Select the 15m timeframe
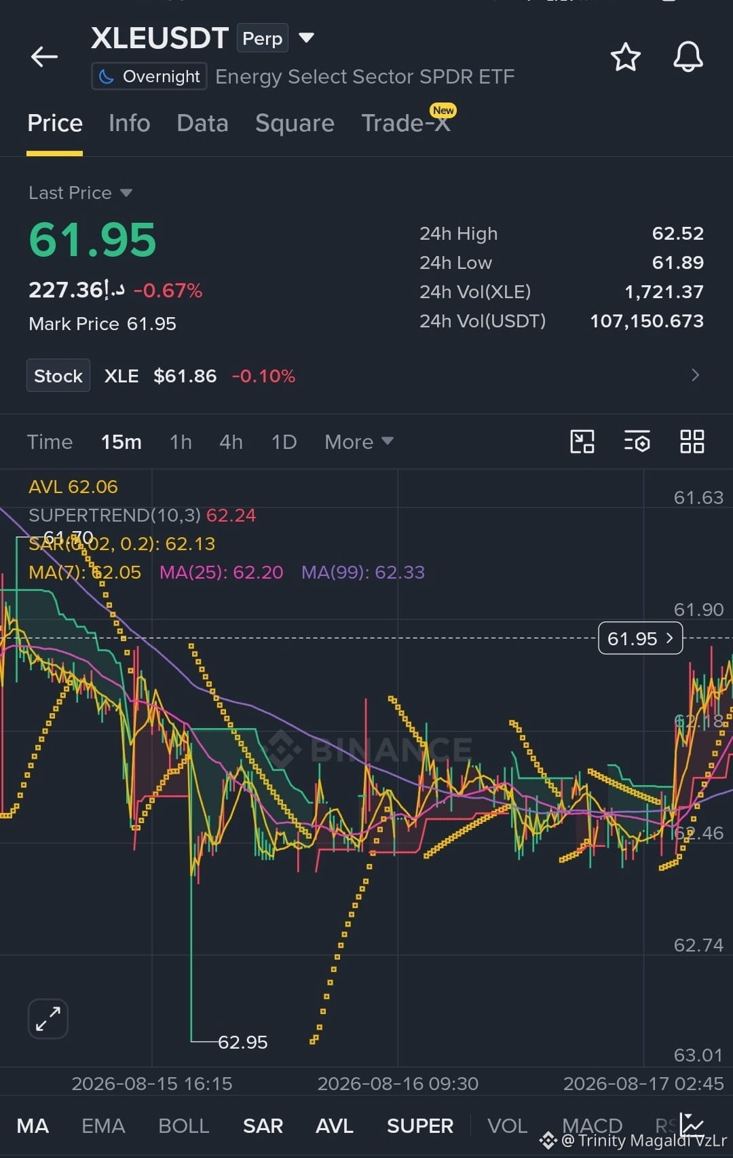This screenshot has height=1158, width=733. tap(121, 442)
